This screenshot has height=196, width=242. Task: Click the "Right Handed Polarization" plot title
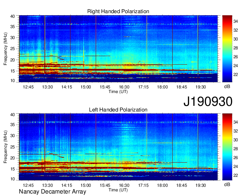pyautogui.click(x=118, y=11)
